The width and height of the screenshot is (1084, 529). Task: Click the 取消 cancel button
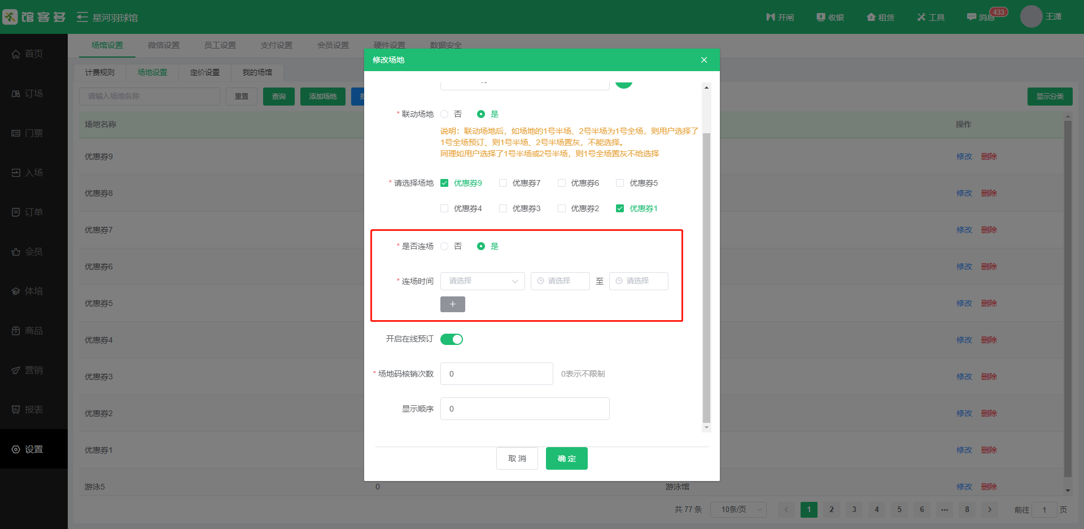[x=517, y=458]
